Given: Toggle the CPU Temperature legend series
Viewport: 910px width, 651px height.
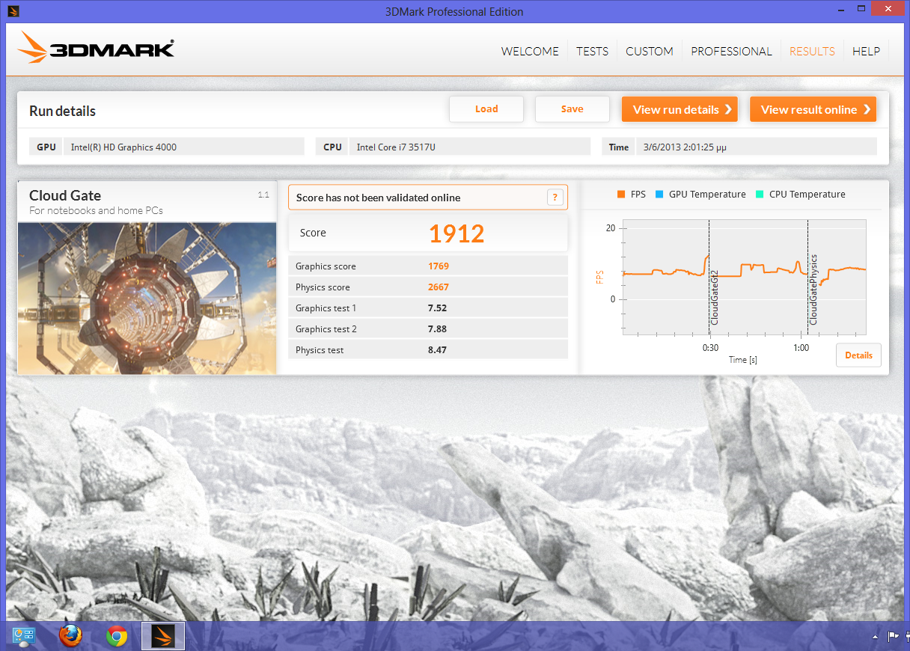Looking at the screenshot, I should coord(800,195).
